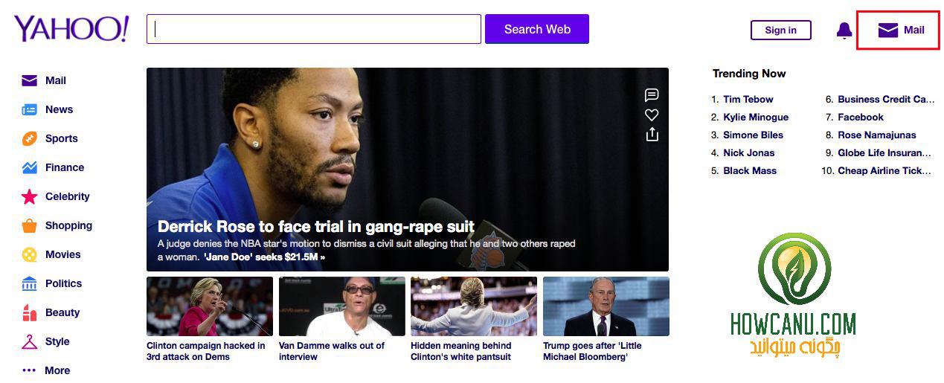
Task: Read "Hidden meaning behind Clinton's white pantsuit"
Action: pyautogui.click(x=461, y=351)
